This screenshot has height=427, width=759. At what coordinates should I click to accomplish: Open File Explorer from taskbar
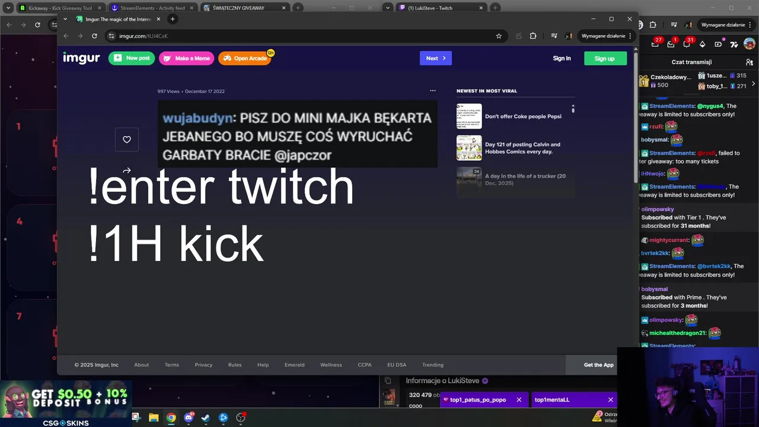[154, 418]
